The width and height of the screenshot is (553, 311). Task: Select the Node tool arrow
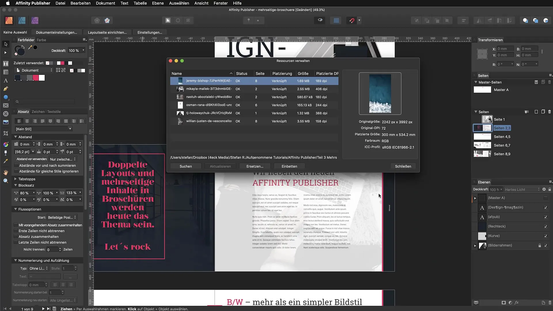coord(6,53)
